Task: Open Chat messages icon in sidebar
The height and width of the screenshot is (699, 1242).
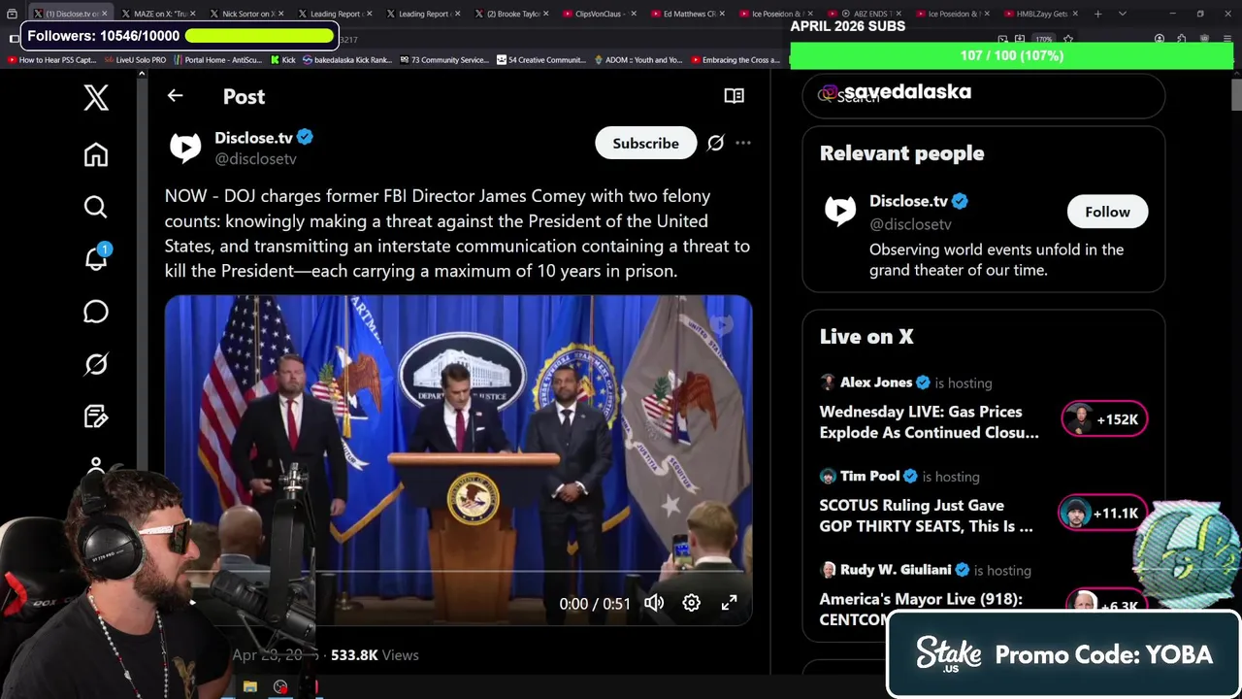Action: pos(95,312)
